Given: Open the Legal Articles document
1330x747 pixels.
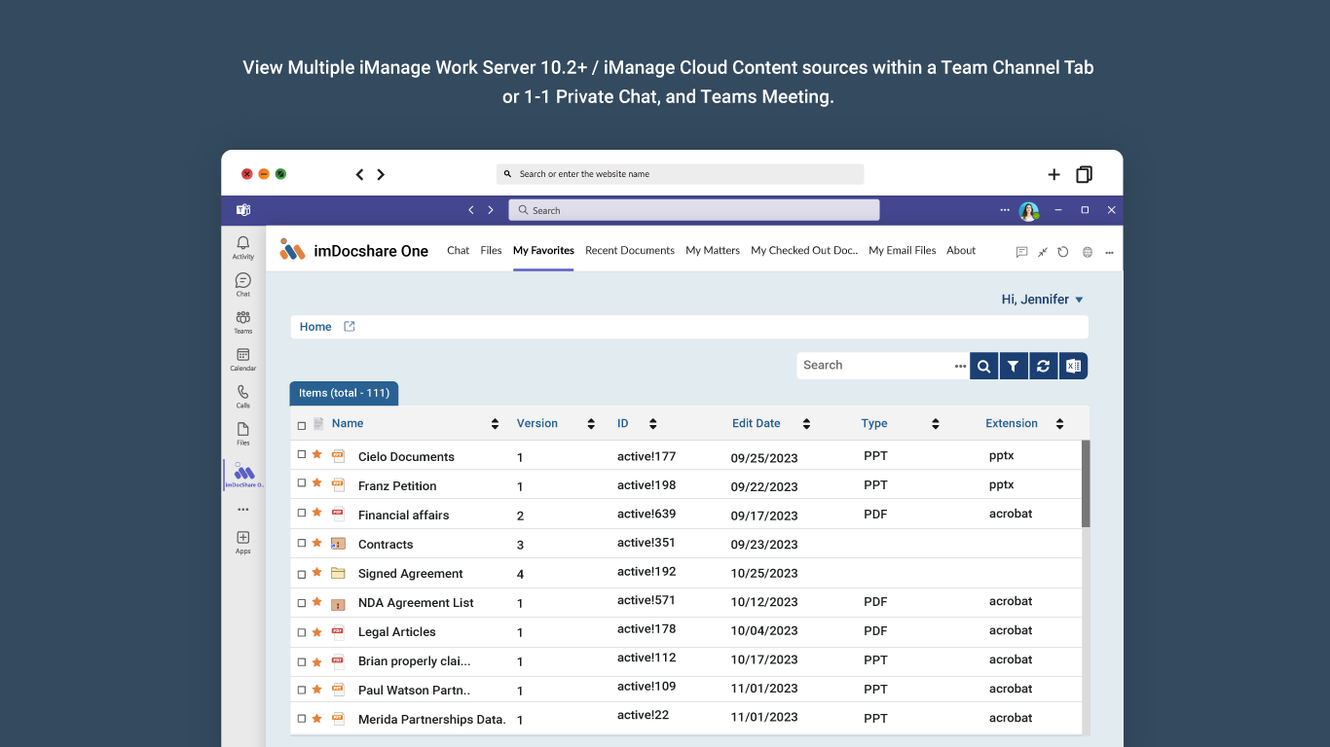Looking at the screenshot, I should tap(397, 632).
